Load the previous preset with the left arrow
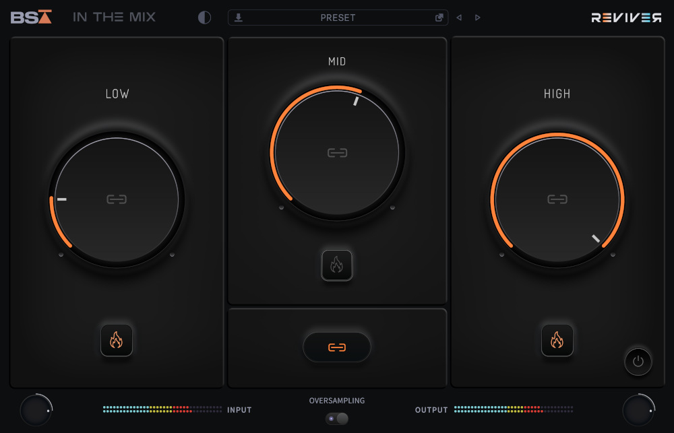The image size is (674, 433). [459, 17]
